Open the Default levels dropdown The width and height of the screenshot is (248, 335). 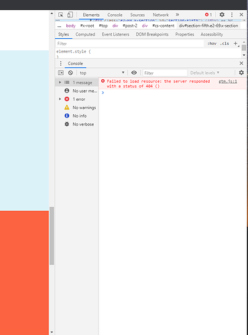tap(204, 73)
